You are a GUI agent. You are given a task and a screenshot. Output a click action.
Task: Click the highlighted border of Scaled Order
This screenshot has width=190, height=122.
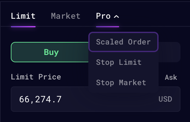[123, 33]
